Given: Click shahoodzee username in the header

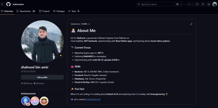Looking at the screenshot, I should pyautogui.click(x=18, y=4).
